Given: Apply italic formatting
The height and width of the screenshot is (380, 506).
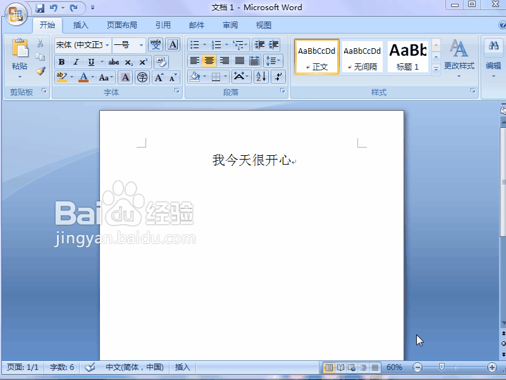Looking at the screenshot, I should point(76,62).
